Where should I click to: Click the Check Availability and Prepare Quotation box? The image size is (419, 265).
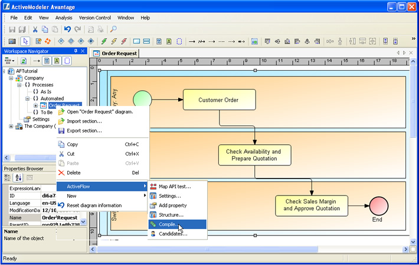254,155
